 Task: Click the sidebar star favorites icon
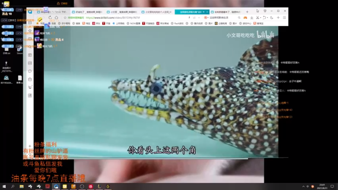point(30,31)
